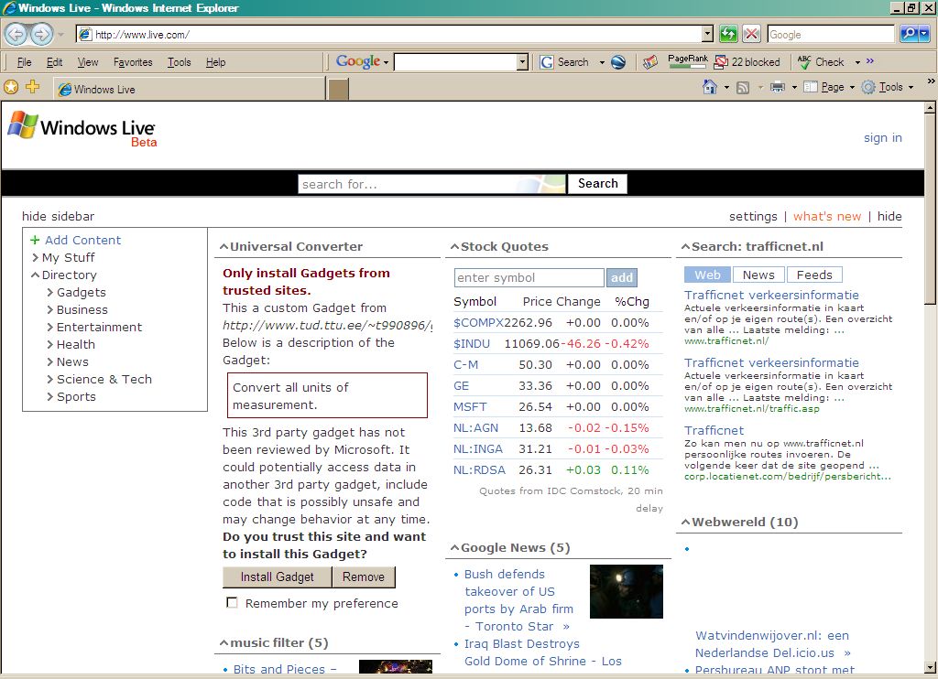The image size is (938, 679).
Task: Open the settings link
Action: click(x=753, y=216)
